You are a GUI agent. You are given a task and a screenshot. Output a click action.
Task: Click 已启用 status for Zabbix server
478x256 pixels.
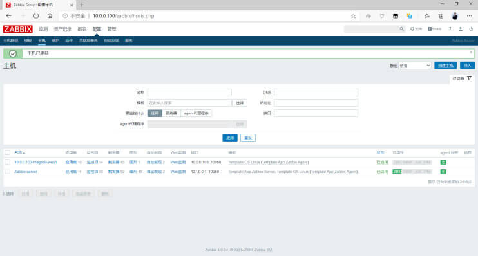[x=382, y=172]
